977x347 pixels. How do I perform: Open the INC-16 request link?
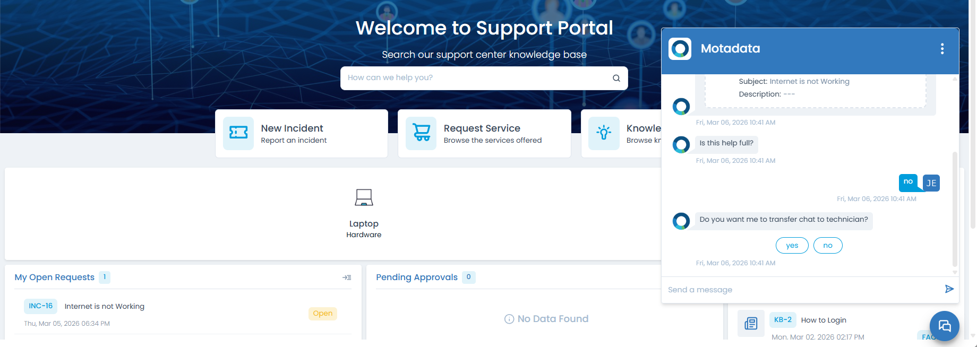click(x=40, y=306)
